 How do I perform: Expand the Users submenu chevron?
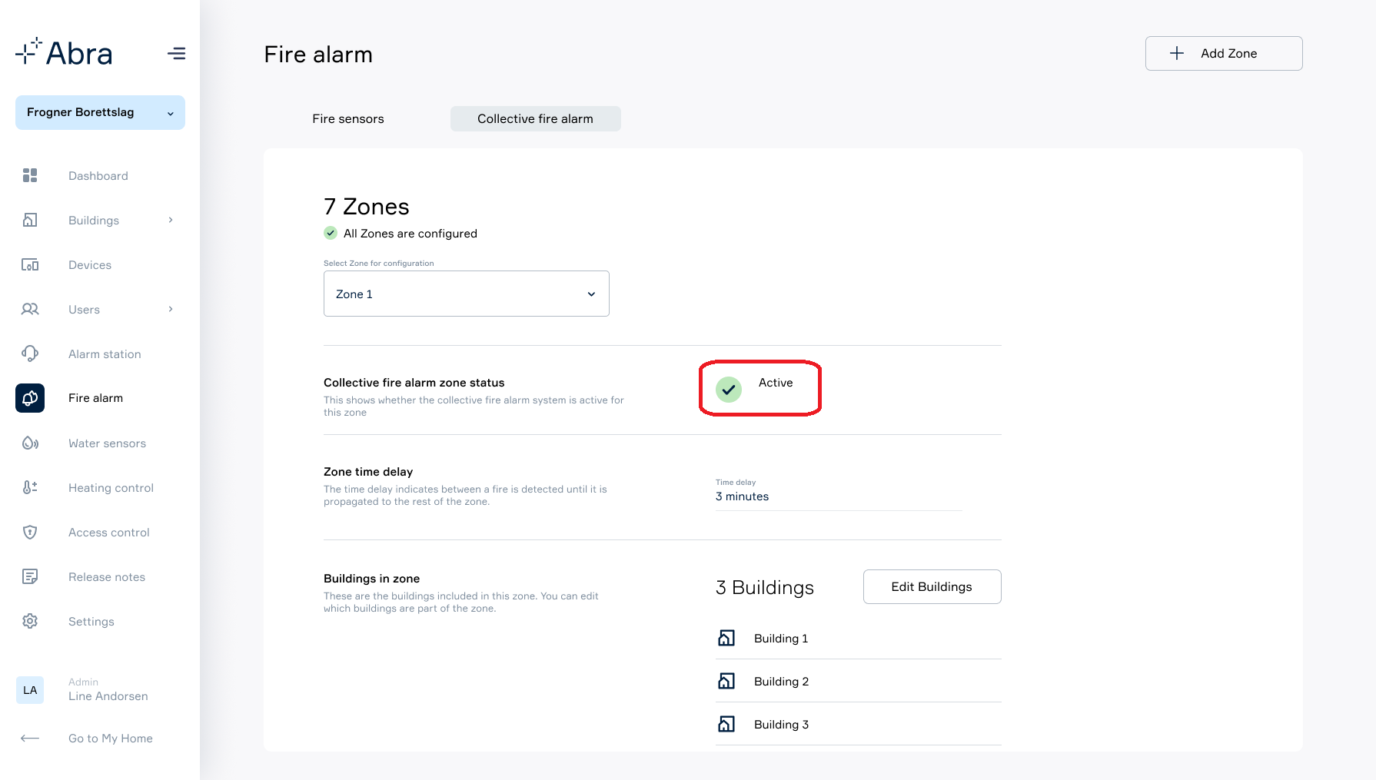(x=171, y=309)
